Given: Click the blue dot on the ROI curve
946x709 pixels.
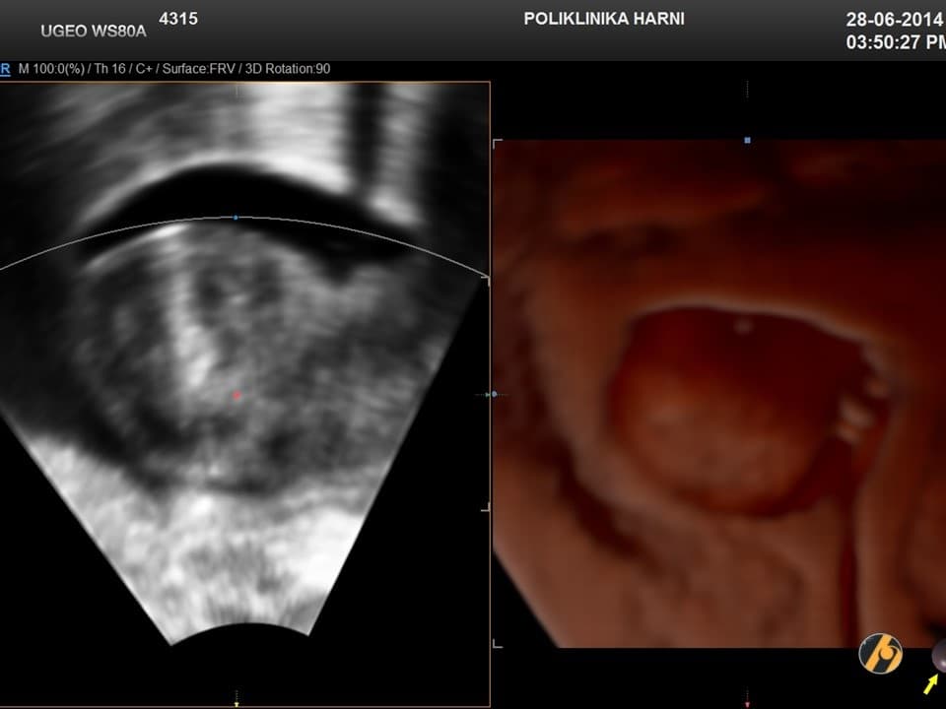Looking at the screenshot, I should point(236,217).
